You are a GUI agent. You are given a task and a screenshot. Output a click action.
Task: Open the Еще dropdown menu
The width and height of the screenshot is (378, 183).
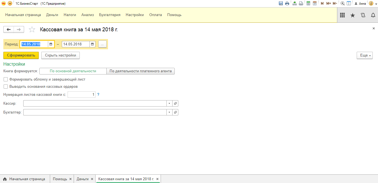[365, 55]
